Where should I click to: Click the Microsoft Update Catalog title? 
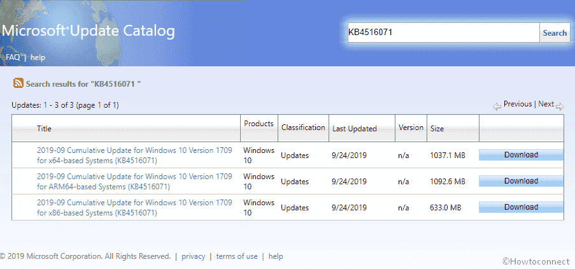(x=88, y=31)
